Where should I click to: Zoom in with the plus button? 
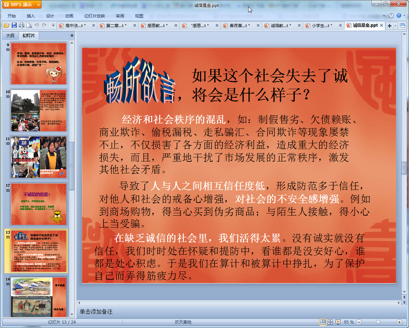(399, 322)
